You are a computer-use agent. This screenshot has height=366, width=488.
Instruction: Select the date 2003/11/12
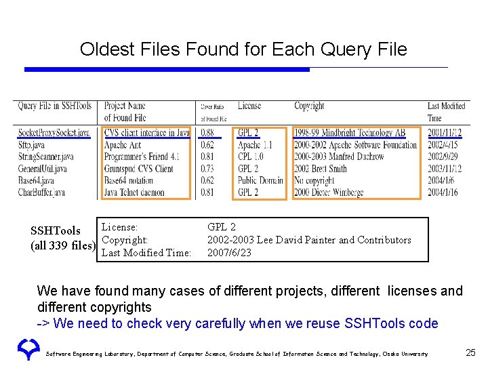coord(445,169)
